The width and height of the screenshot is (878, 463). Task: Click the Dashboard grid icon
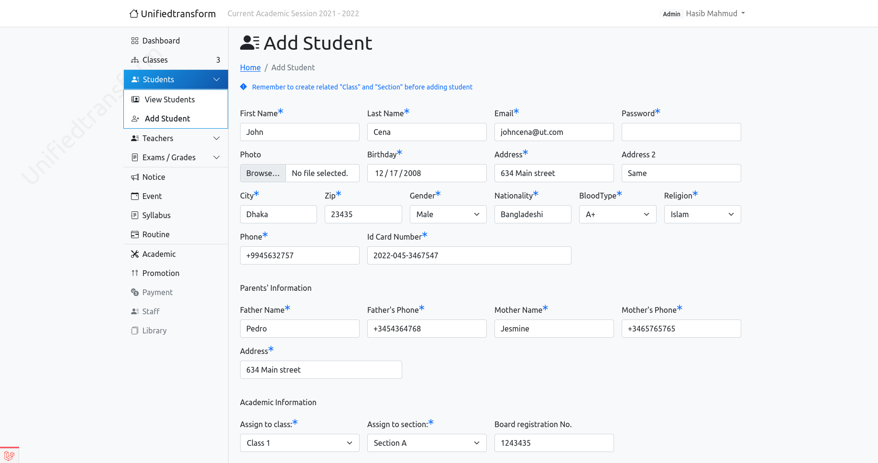click(x=135, y=41)
